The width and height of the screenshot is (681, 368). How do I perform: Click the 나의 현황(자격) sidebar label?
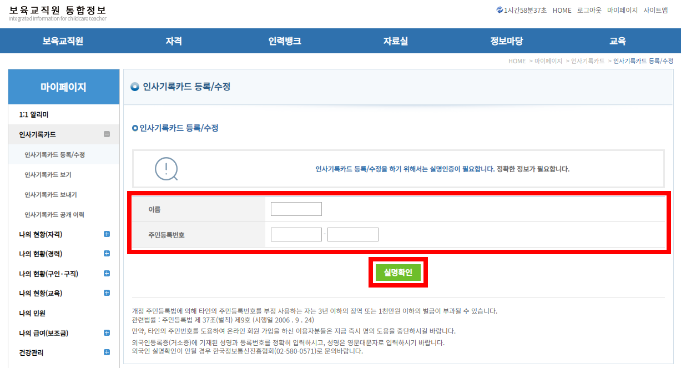pyautogui.click(x=41, y=234)
